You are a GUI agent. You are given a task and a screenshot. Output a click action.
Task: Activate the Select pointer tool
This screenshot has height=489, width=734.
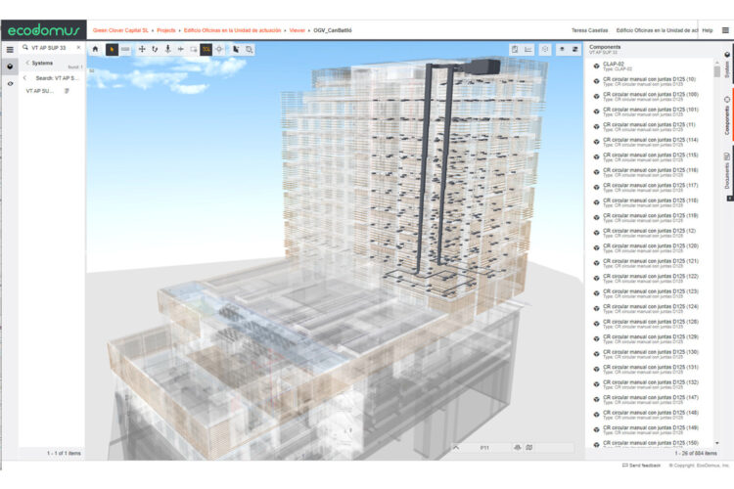point(112,49)
